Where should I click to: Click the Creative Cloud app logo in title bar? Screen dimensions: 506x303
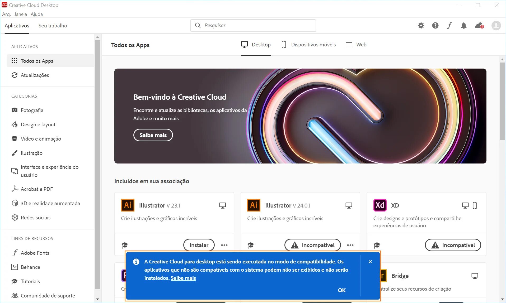coord(4,5)
